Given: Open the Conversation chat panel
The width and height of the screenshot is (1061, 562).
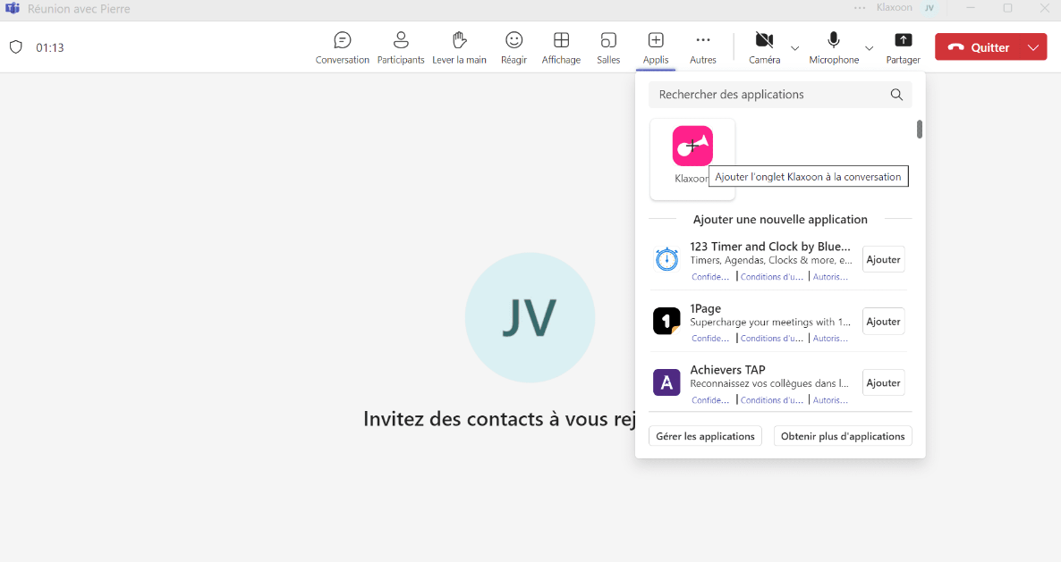Looking at the screenshot, I should (x=342, y=47).
